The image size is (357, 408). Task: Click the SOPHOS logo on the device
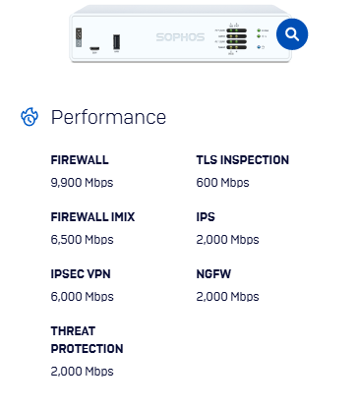180,37
